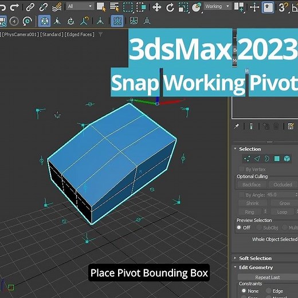Toggle Show End Result icon
This screenshot has height=298, width=298.
(251, 126)
